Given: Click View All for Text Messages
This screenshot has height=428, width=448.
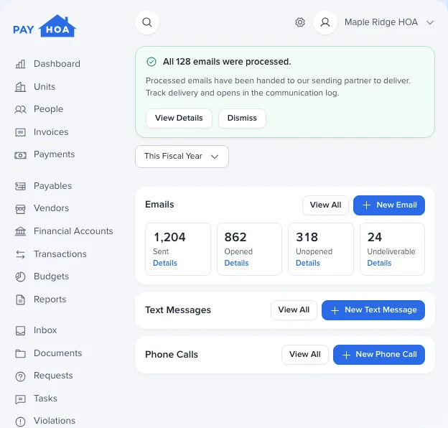Looking at the screenshot, I should tap(294, 310).
